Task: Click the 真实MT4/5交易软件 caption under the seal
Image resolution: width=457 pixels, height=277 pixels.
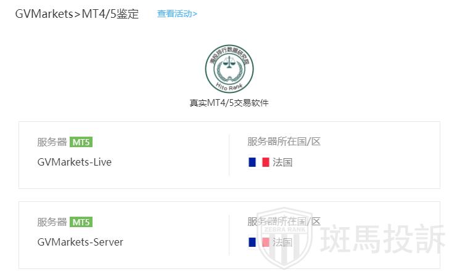Action: coord(229,103)
